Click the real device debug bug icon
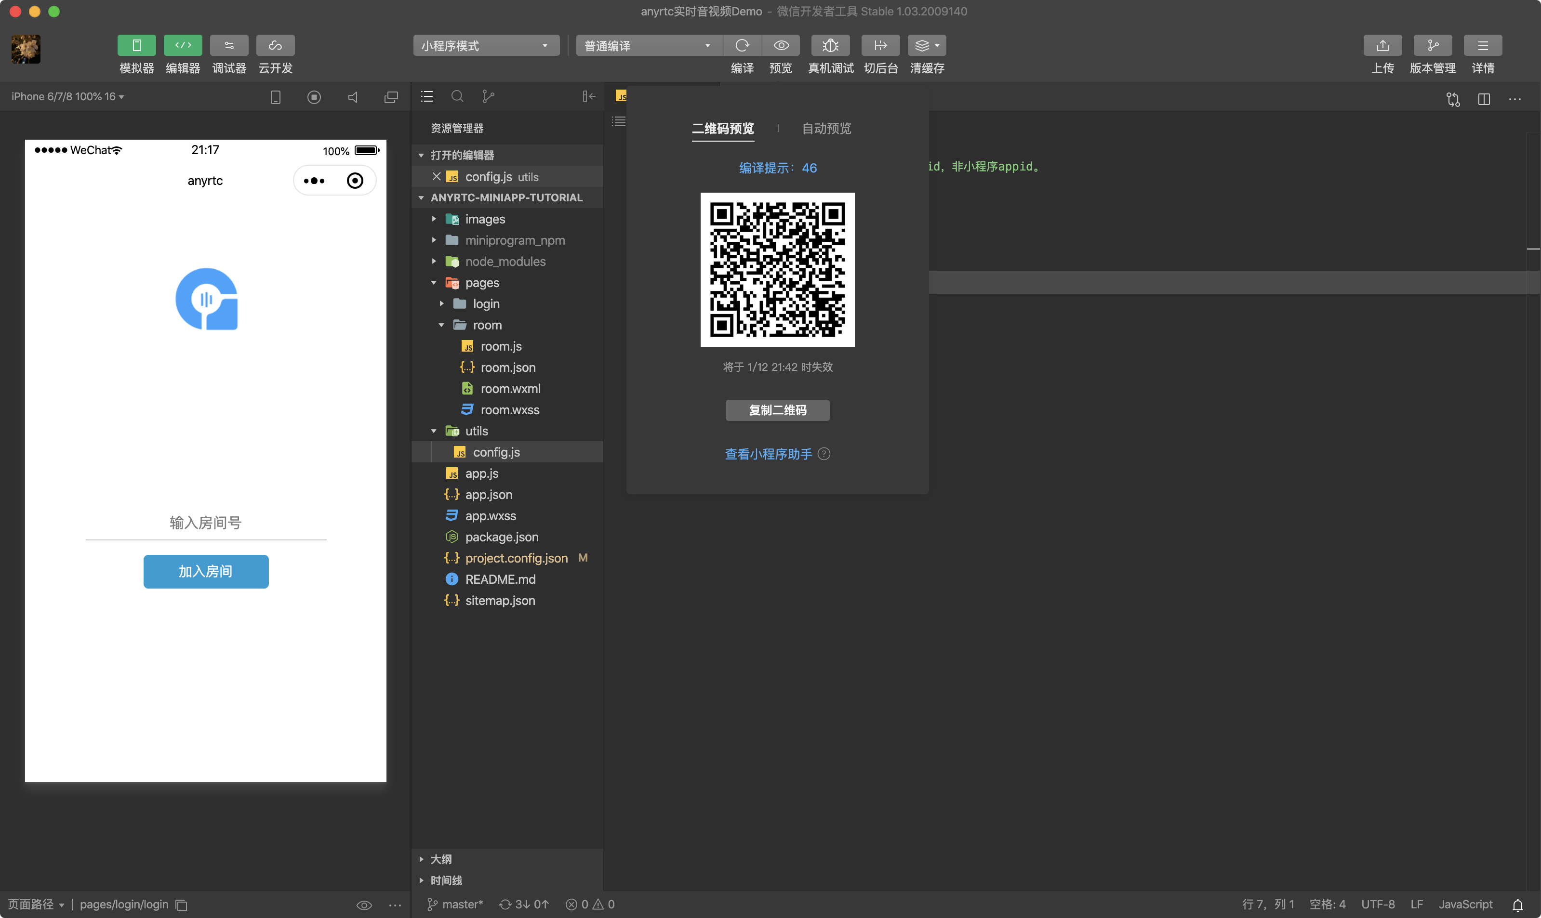1541x918 pixels. click(x=831, y=45)
